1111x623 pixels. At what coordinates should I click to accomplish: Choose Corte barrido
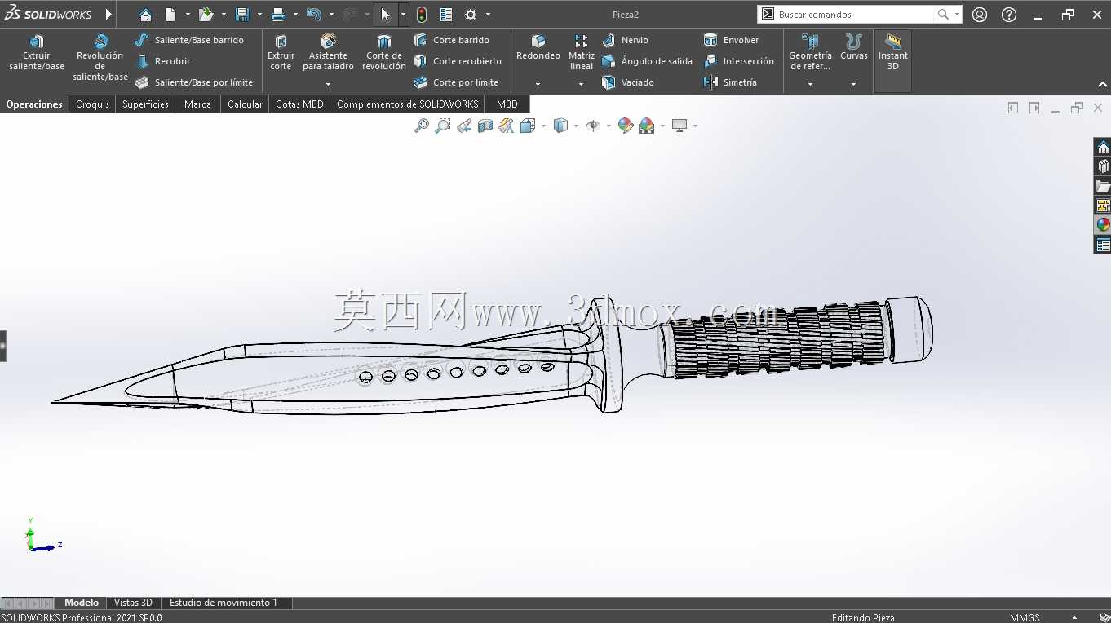(451, 40)
